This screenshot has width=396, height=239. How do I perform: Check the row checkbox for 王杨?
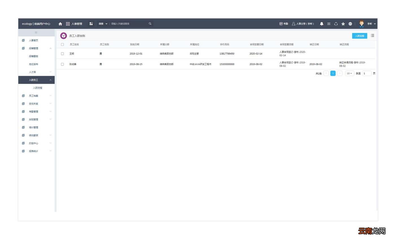point(62,54)
